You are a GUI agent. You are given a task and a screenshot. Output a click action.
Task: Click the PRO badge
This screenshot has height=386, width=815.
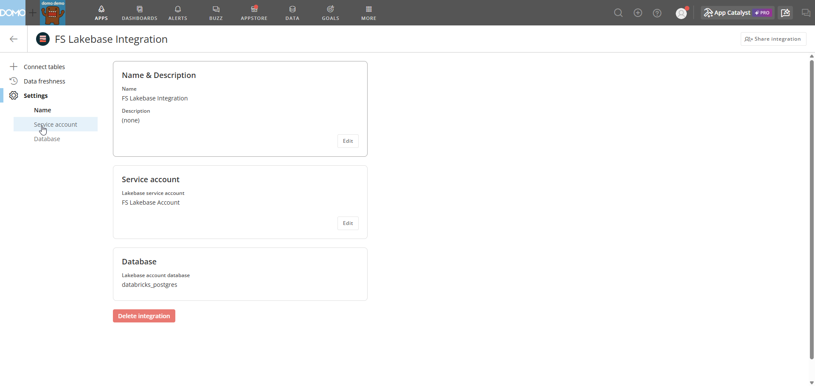[763, 13]
